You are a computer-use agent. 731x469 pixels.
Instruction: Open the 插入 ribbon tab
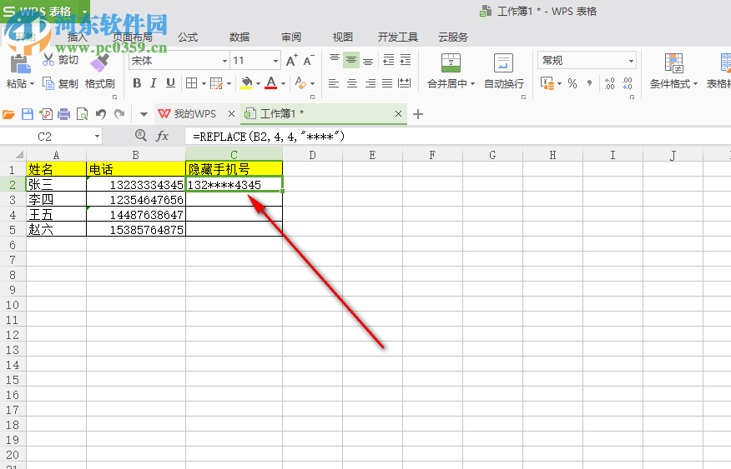coord(78,37)
